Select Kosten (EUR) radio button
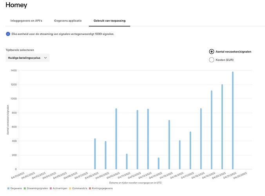 click(x=211, y=60)
